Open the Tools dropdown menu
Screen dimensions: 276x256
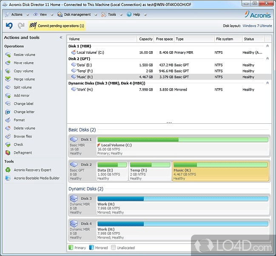point(111,15)
